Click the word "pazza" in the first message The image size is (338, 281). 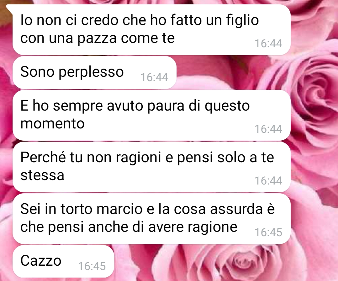(x=97, y=39)
